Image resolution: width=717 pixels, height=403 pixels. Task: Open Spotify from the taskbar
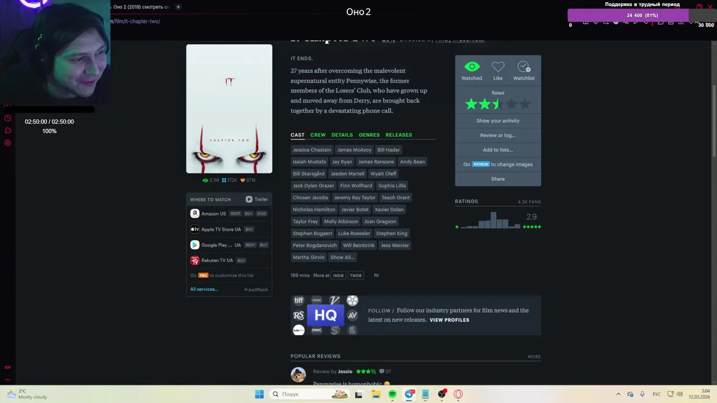coord(392,394)
